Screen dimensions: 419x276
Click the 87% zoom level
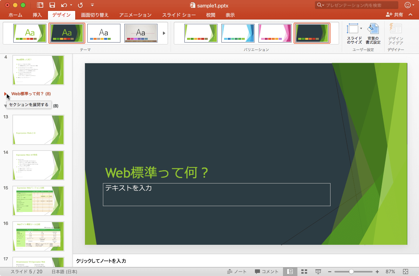point(390,271)
